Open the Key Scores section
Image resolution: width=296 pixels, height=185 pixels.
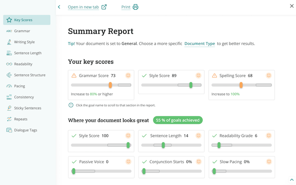(26, 20)
